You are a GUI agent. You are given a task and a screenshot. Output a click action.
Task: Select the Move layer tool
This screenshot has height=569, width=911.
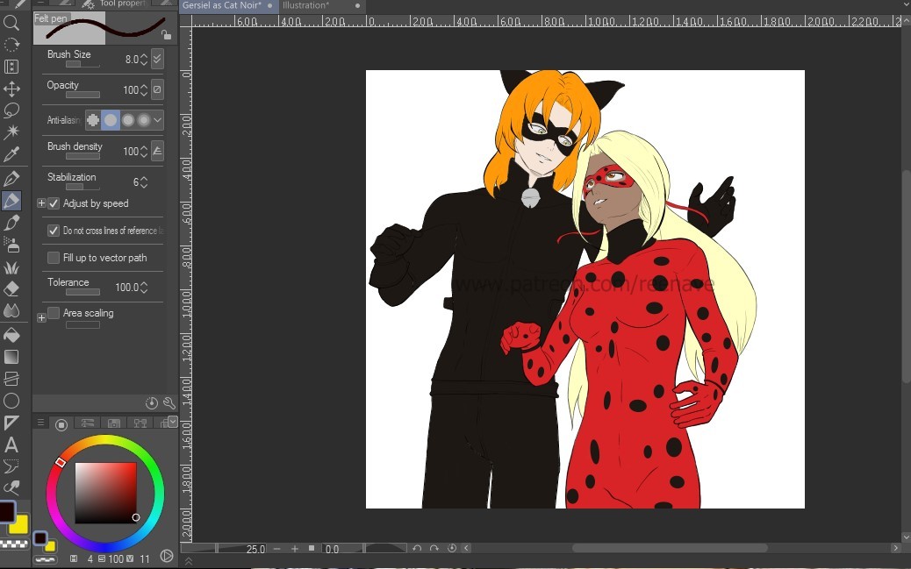click(x=11, y=89)
